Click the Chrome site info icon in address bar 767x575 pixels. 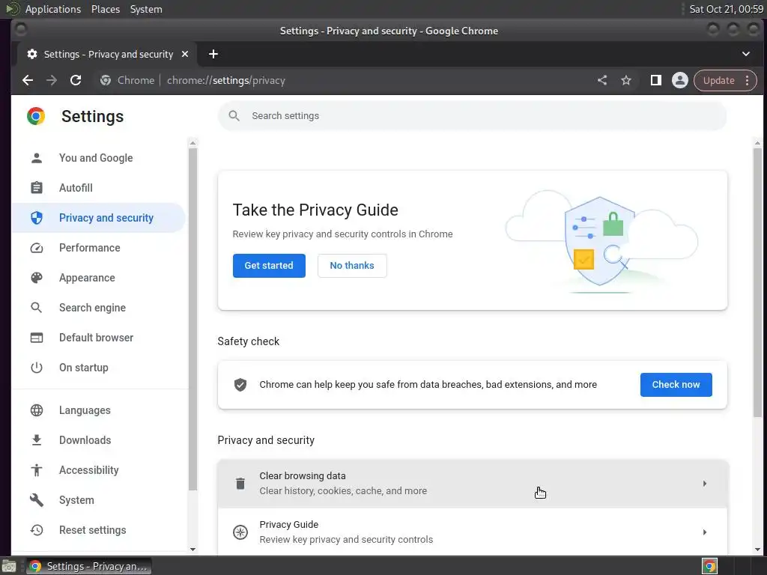tap(106, 80)
